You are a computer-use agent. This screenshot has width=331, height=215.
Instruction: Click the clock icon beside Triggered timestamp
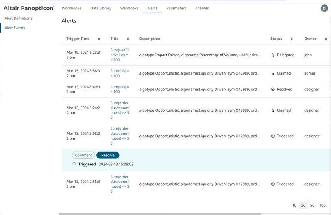[x=74, y=164]
